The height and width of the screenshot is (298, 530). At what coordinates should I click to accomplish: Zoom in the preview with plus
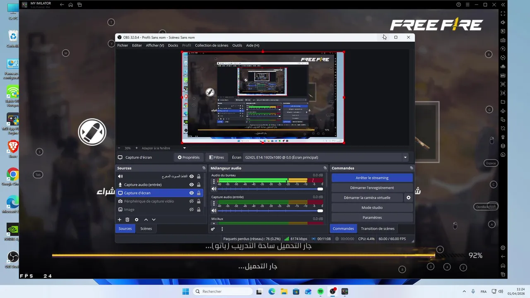[x=137, y=148]
